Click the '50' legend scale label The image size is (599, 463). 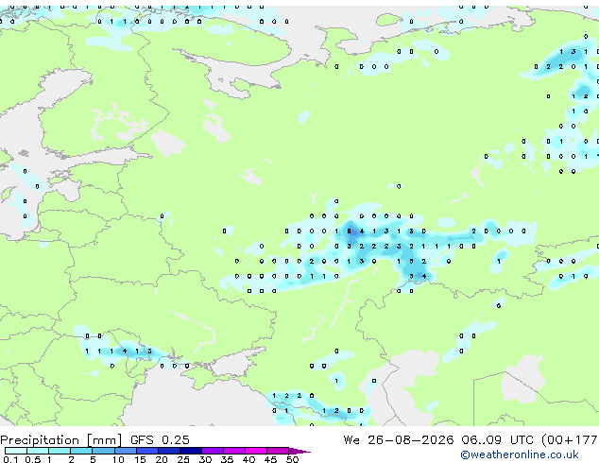pyautogui.click(x=293, y=459)
